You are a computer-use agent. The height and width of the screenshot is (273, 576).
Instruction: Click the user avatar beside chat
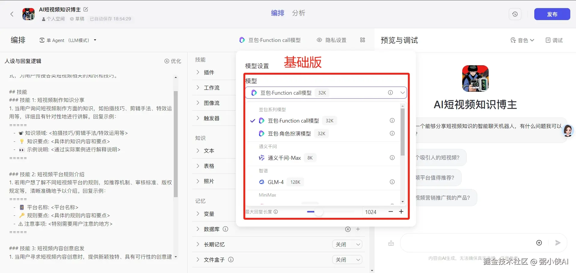tap(568, 131)
